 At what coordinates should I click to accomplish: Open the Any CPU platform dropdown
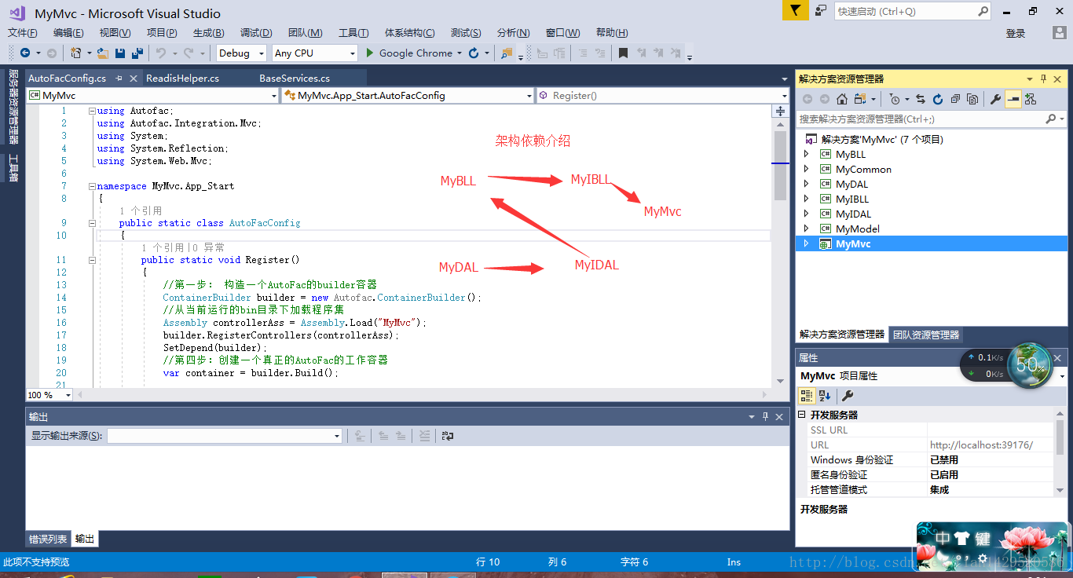point(352,53)
